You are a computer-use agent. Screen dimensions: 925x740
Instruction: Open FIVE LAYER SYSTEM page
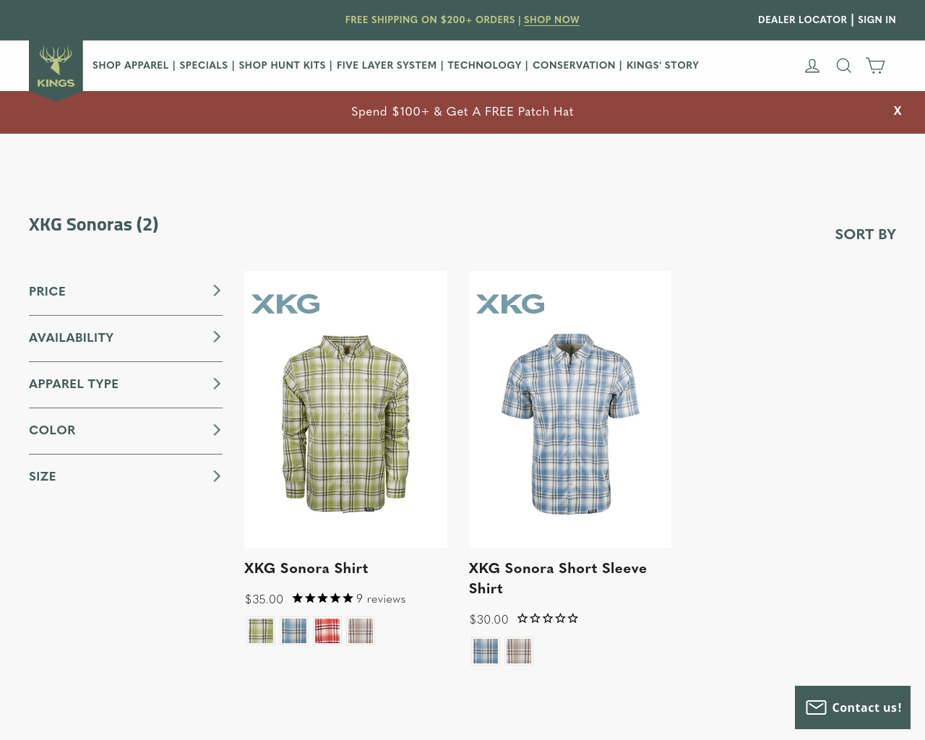pos(387,65)
